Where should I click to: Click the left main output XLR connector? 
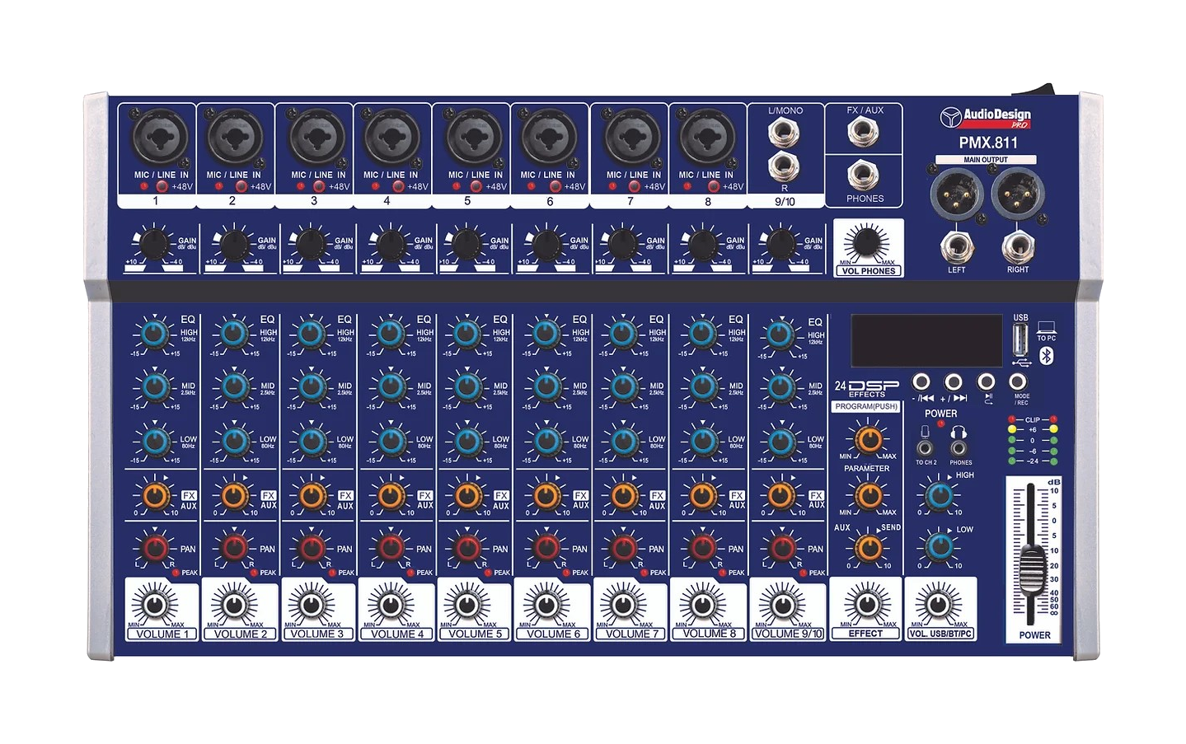(x=956, y=195)
